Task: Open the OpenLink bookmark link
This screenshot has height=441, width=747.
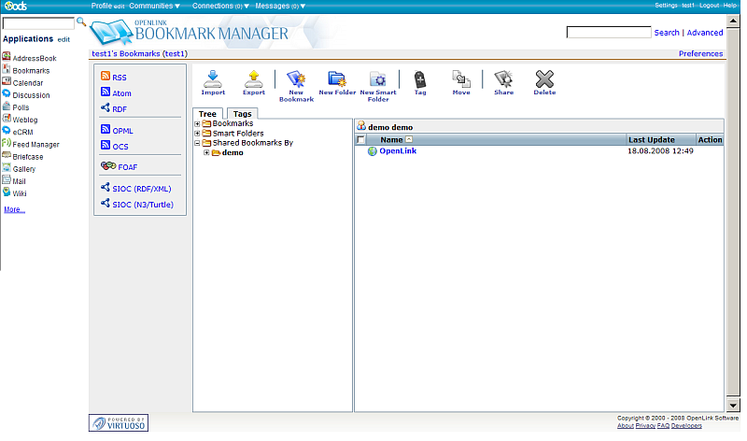Action: click(x=397, y=150)
